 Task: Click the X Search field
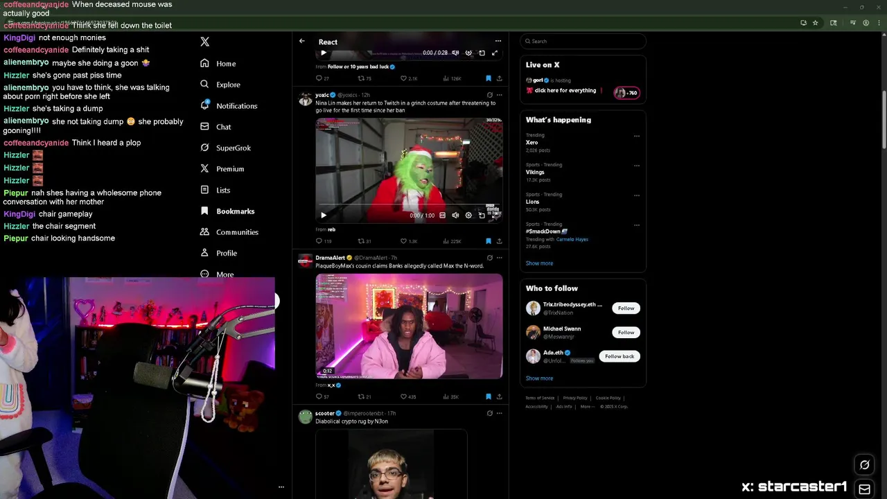(x=583, y=41)
